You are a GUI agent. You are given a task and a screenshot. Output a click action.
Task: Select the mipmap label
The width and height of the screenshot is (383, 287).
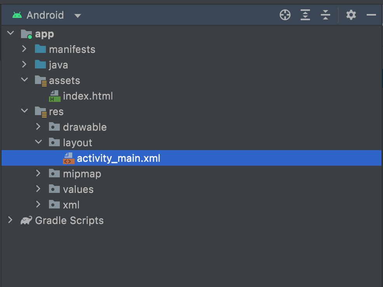[82, 174]
